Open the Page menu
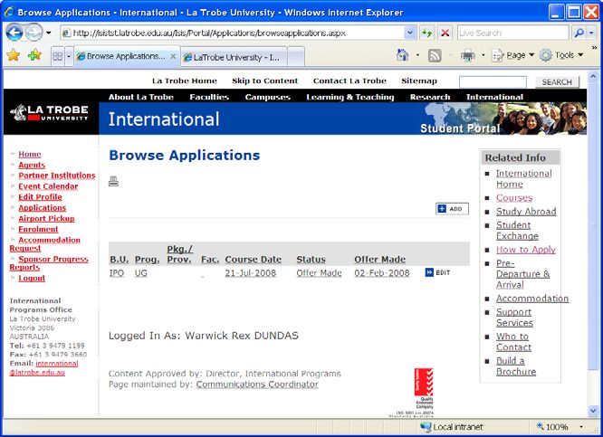 (513, 55)
